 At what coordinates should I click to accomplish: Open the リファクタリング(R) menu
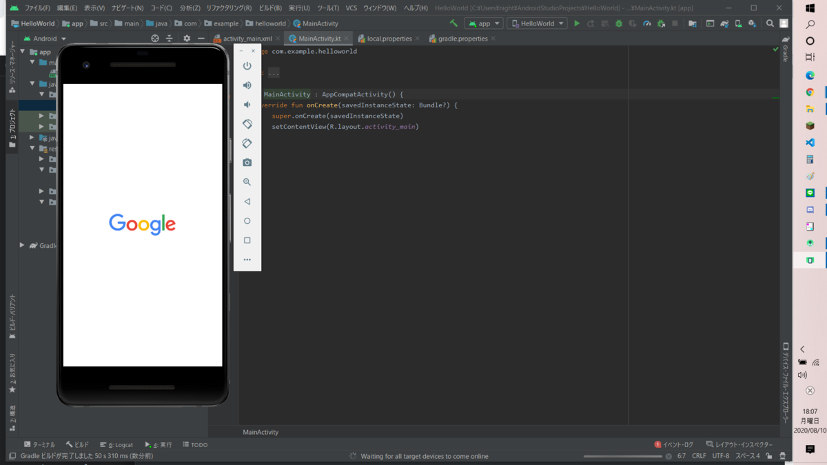229,8
